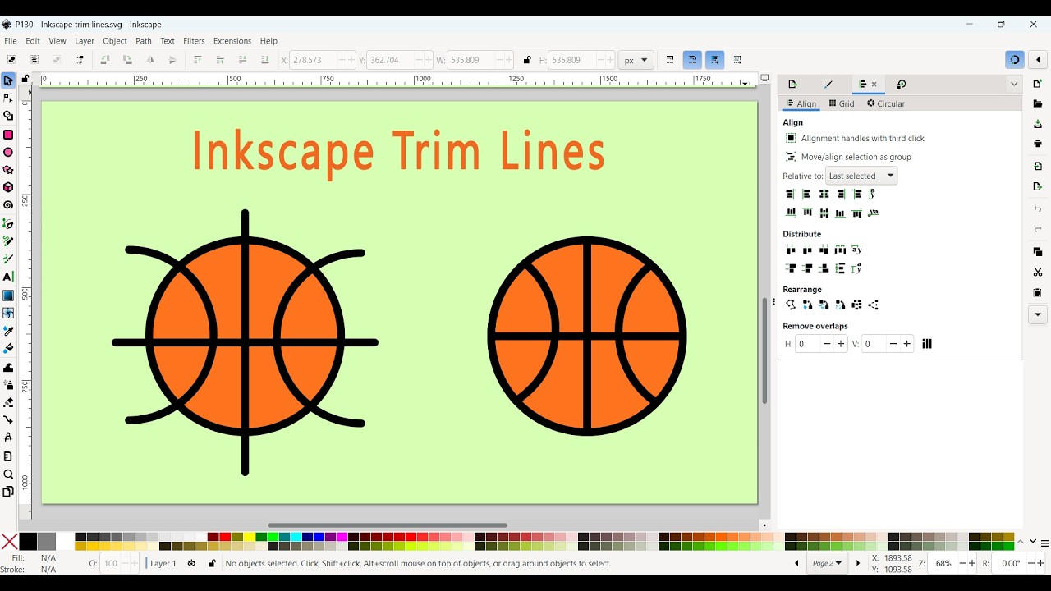The image size is (1051, 591).
Task: Select the Connector tool
Action: [8, 420]
